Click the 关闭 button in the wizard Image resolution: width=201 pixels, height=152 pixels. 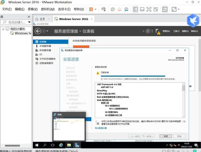(x=166, y=136)
